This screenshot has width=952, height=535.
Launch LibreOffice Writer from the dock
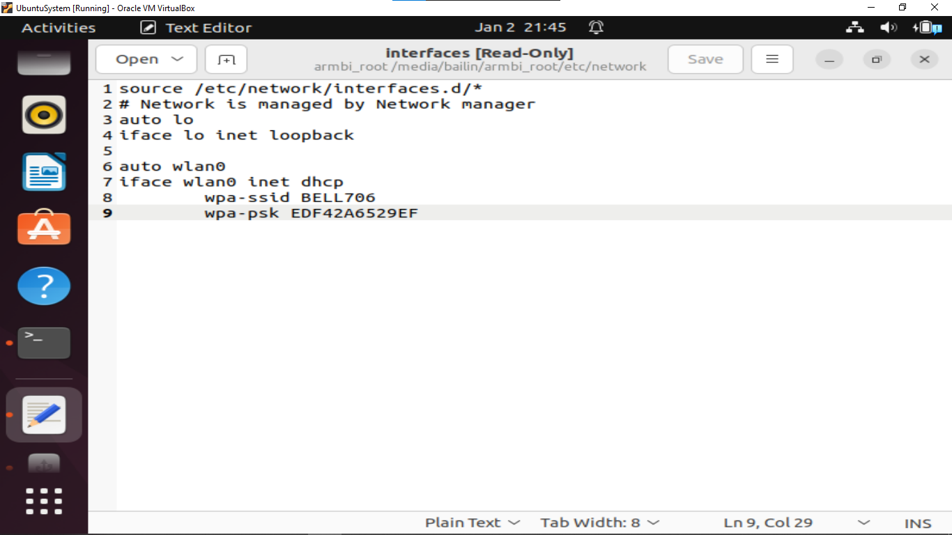coord(44,171)
